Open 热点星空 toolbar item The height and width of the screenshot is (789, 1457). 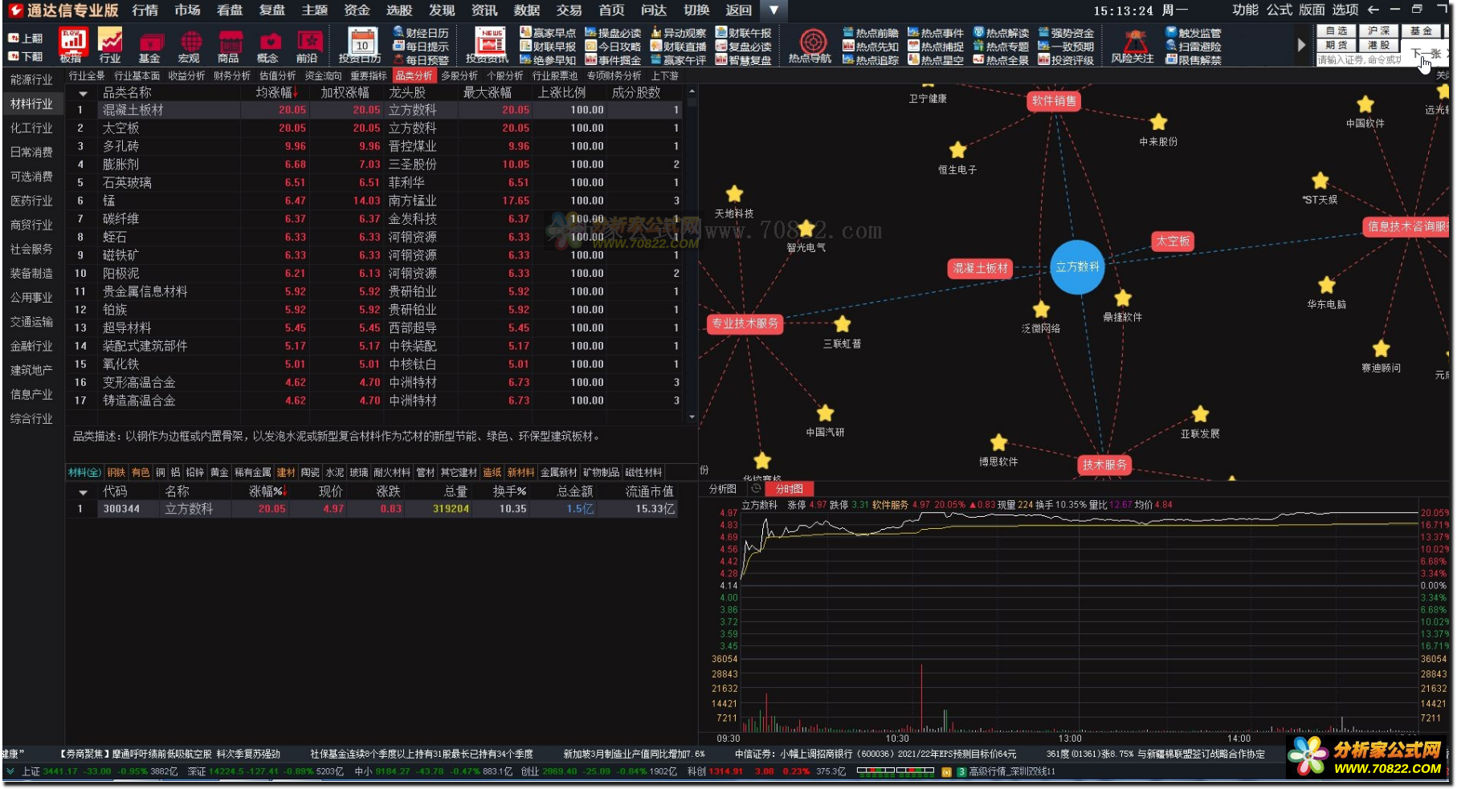[x=936, y=60]
